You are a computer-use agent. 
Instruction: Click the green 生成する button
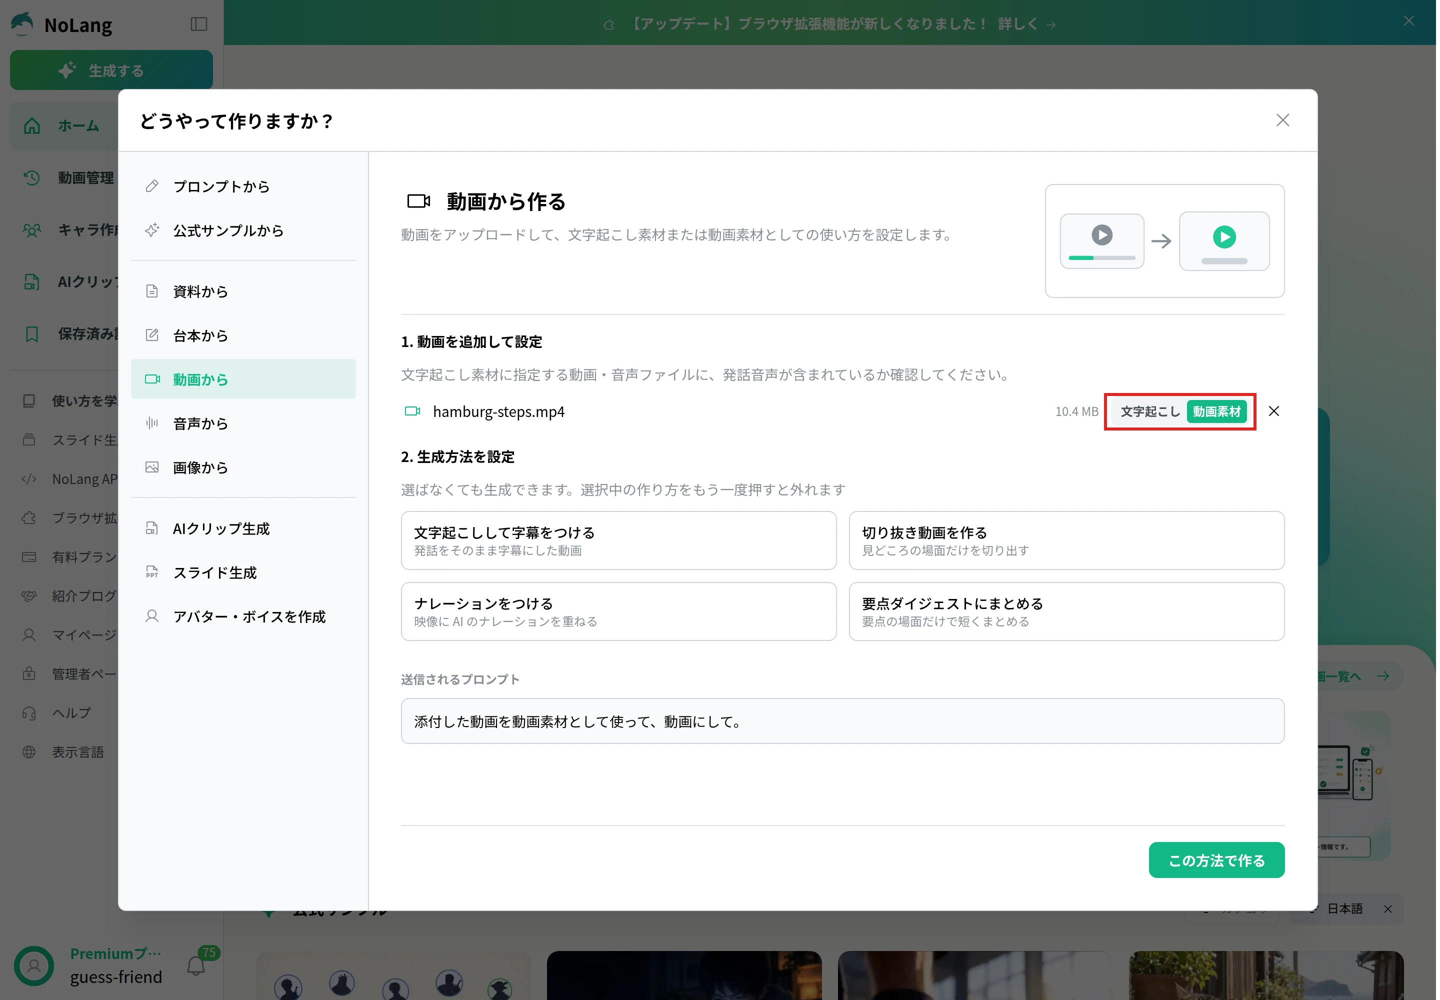tap(111, 70)
